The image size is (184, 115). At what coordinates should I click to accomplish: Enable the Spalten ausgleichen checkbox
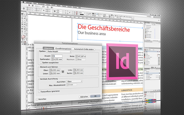(x=41, y=63)
